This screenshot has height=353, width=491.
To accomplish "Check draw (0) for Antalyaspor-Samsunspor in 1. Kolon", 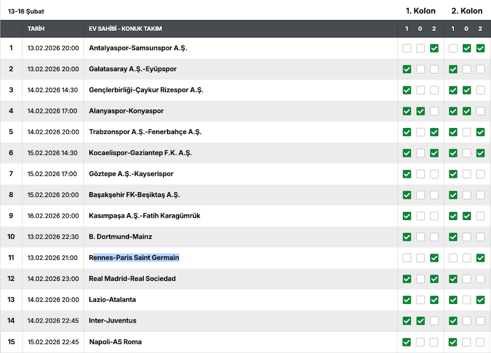I will [420, 48].
